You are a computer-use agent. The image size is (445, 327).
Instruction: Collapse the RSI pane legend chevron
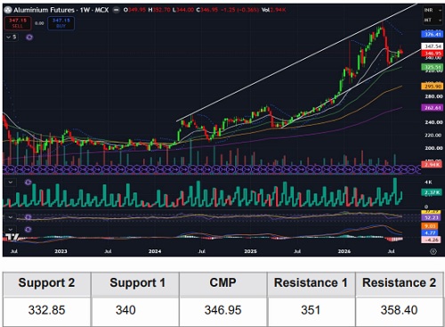tap(11, 217)
